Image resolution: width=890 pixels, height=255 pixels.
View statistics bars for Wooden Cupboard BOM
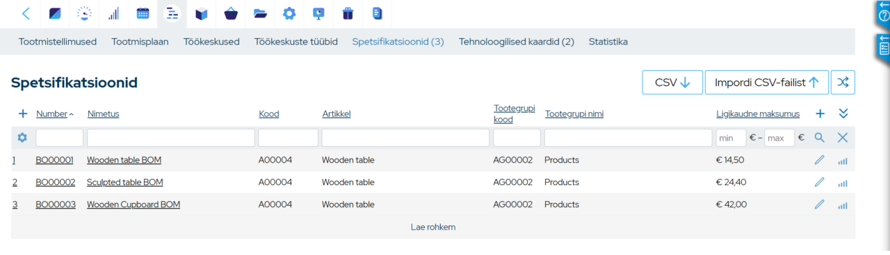click(843, 205)
